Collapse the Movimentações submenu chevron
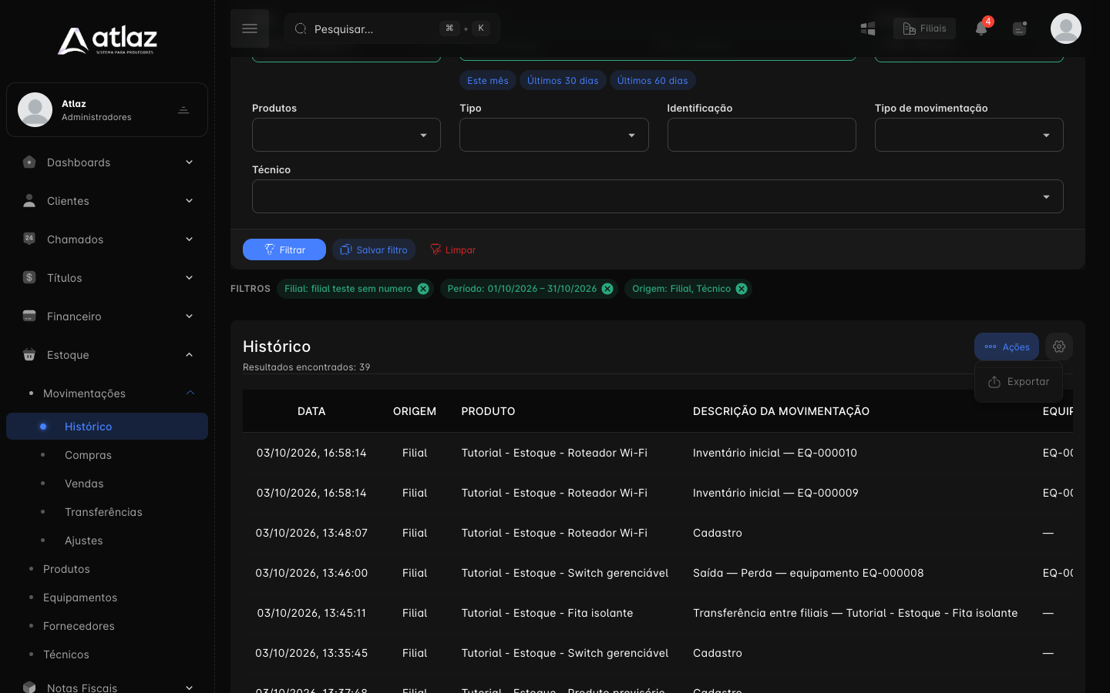 click(x=190, y=393)
